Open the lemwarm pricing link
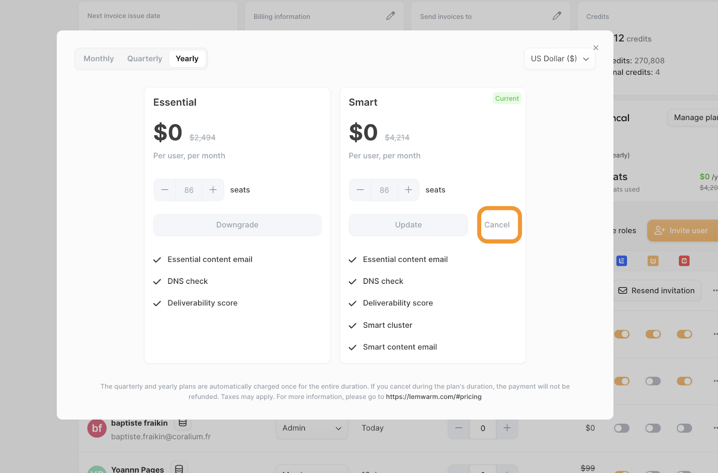Image resolution: width=718 pixels, height=473 pixels. point(433,397)
